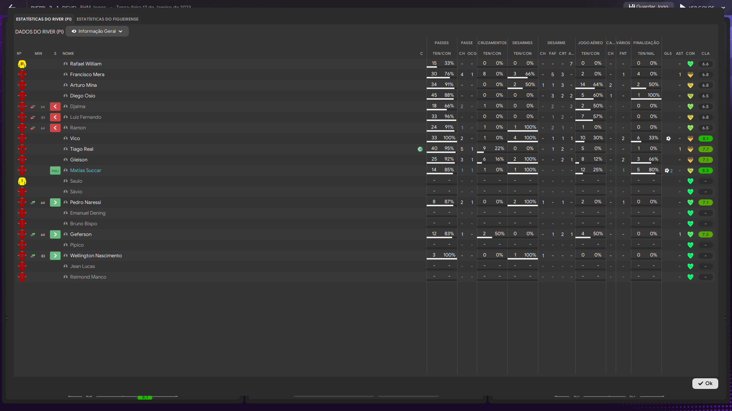Click substituted-on arrow for Wellington Nascimento
Viewport: 732px width, 411px height.
(x=55, y=256)
